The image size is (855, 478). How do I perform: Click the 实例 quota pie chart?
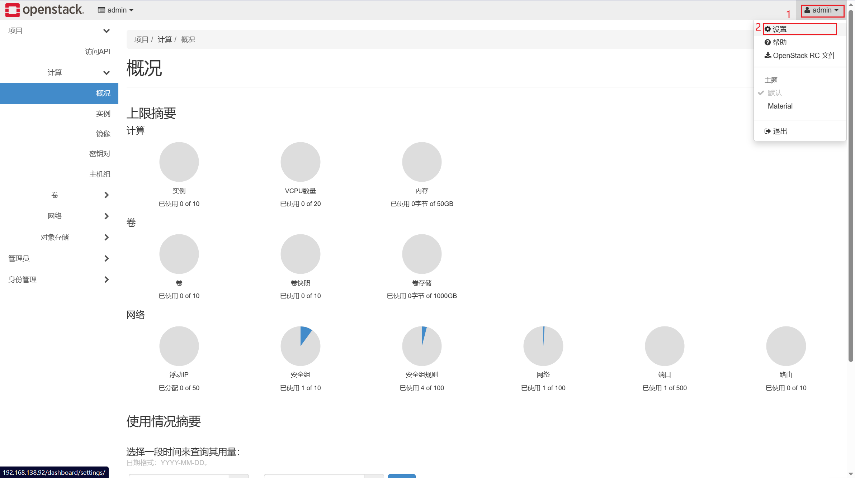179,162
